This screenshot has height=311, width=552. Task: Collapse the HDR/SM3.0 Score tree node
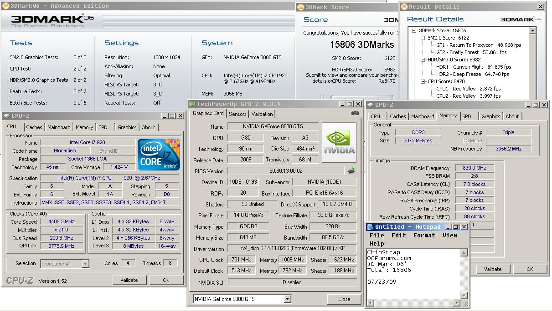(x=423, y=60)
